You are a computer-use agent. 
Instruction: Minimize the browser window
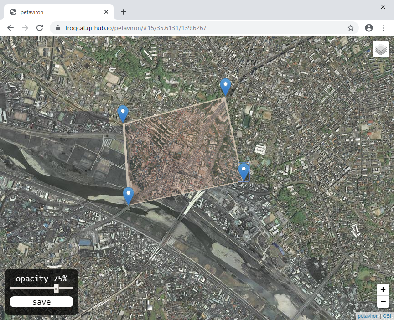point(341,7)
